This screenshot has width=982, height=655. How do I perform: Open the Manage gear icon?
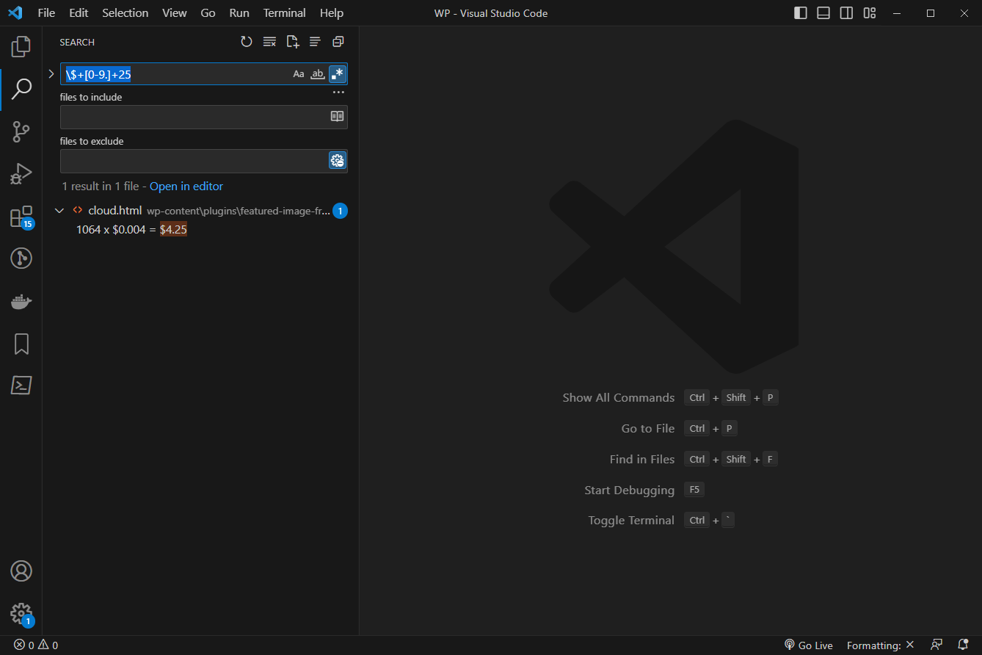pyautogui.click(x=21, y=614)
